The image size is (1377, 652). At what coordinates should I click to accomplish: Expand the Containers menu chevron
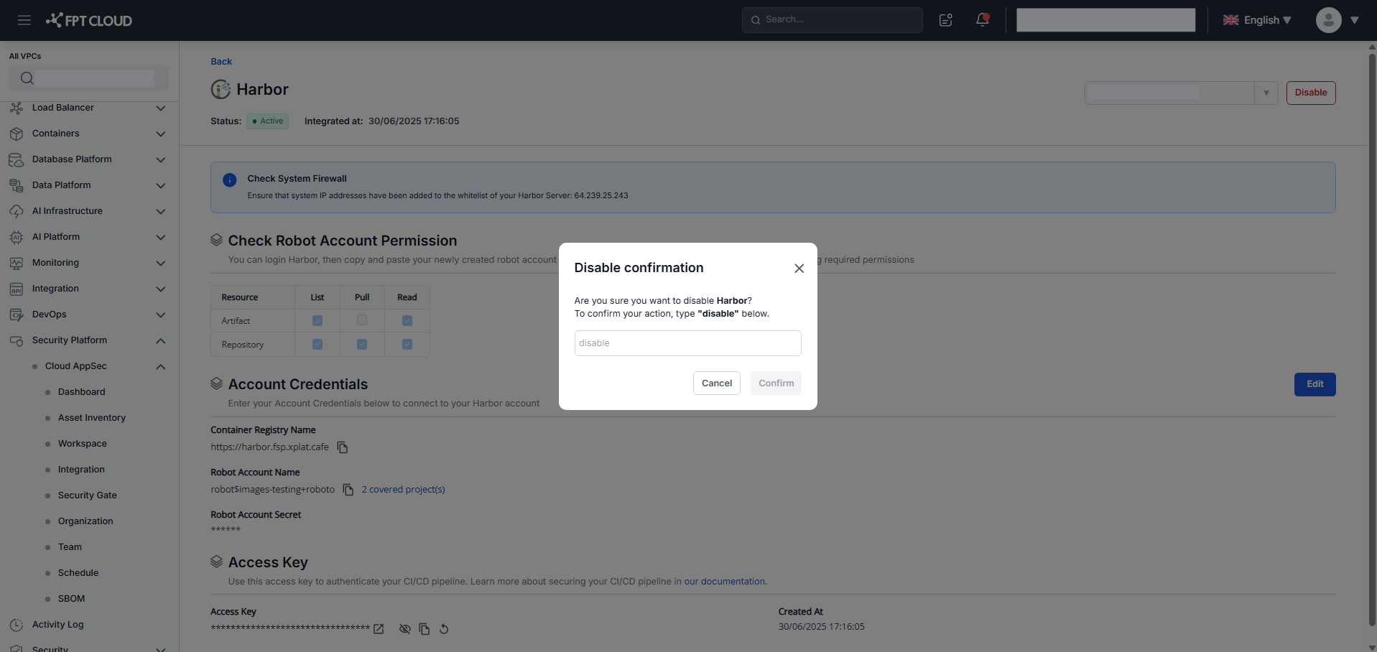point(161,134)
